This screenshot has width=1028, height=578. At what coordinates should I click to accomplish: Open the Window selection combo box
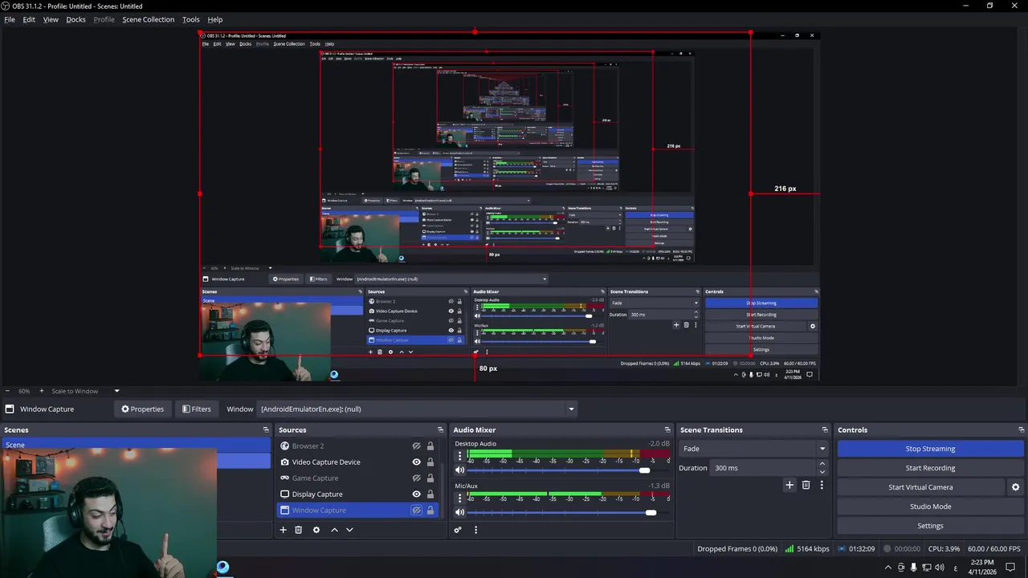coord(417,409)
